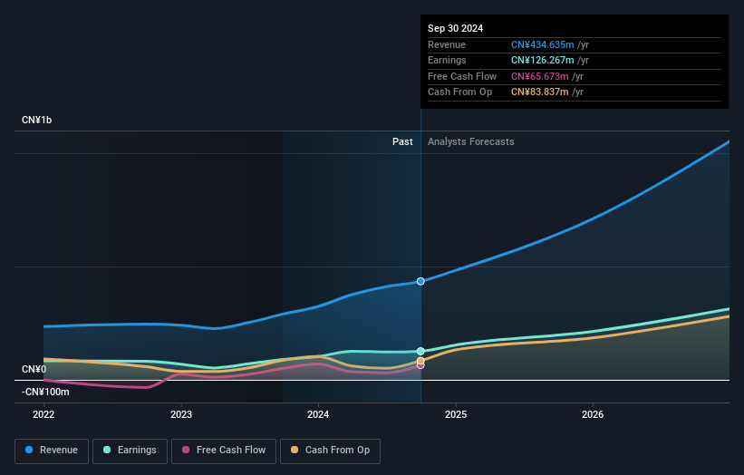Click the -CN¥100m y-axis label

point(45,392)
